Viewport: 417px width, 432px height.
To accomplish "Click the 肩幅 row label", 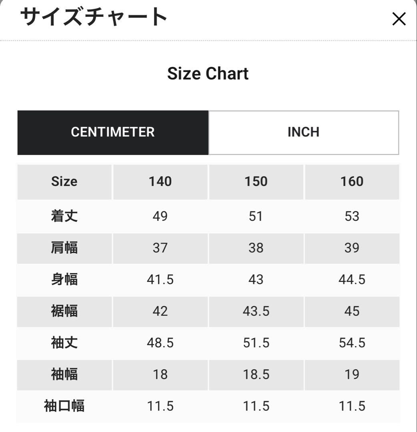I will click(64, 248).
